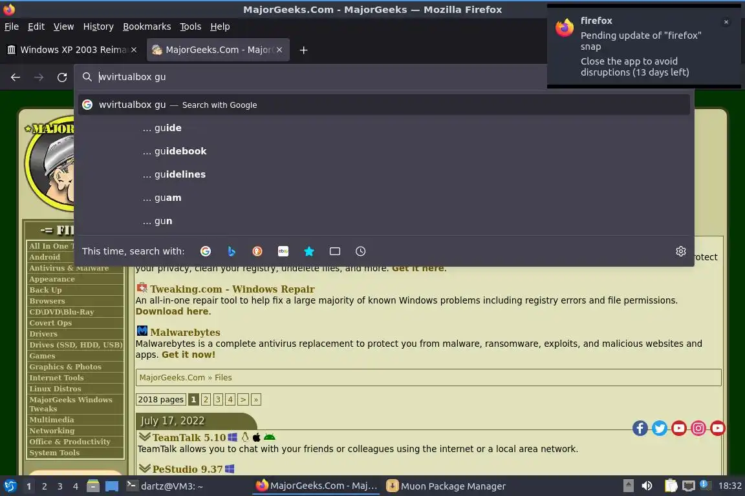Open the clipboard tray icon
This screenshot has width=745, height=496.
[671, 486]
